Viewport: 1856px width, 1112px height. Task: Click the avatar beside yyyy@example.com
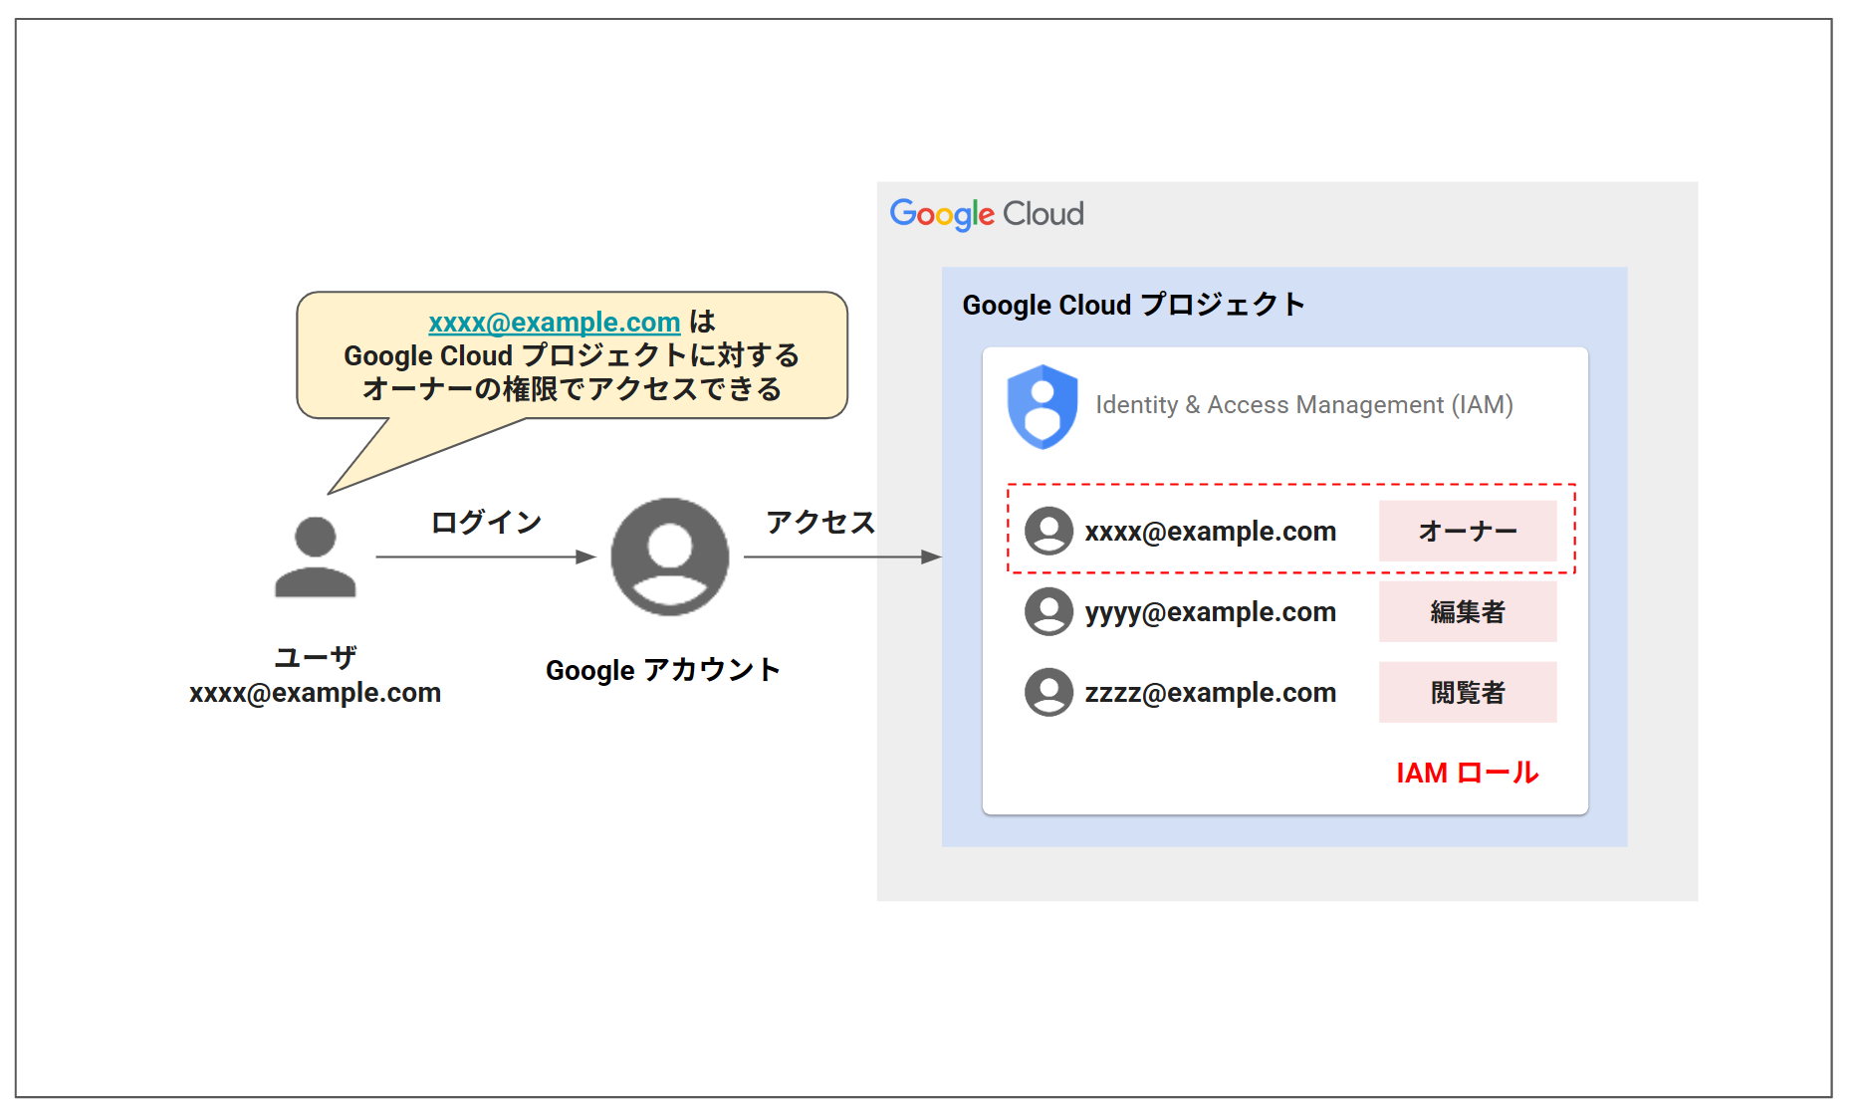[1048, 611]
